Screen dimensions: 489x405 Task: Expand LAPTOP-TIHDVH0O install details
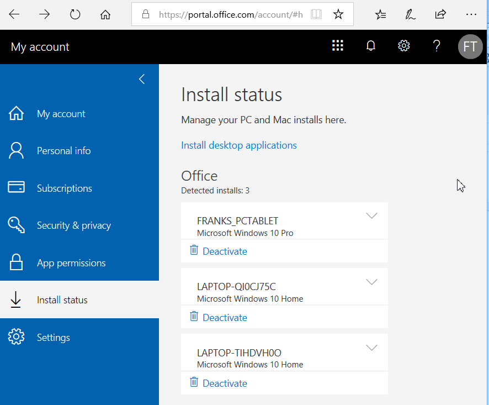pyautogui.click(x=372, y=348)
